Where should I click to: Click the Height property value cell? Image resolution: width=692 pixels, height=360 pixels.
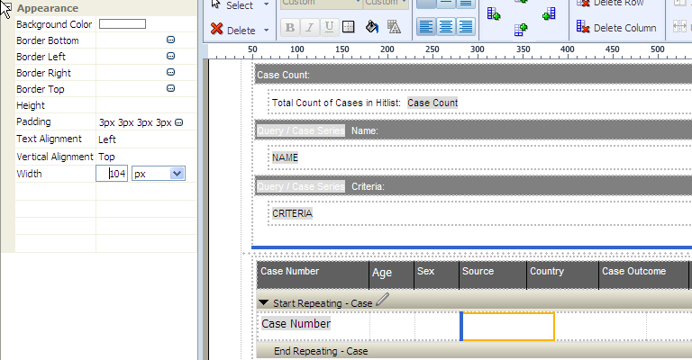coord(146,105)
